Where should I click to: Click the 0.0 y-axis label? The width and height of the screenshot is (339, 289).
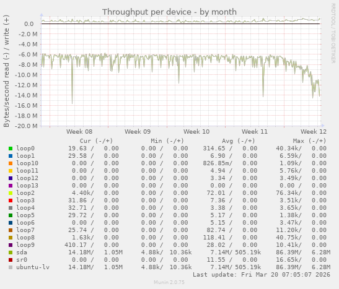(29, 24)
